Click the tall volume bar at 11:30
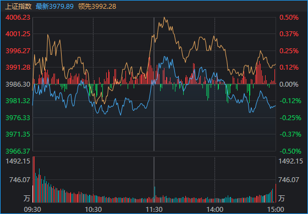 coord(155,194)
